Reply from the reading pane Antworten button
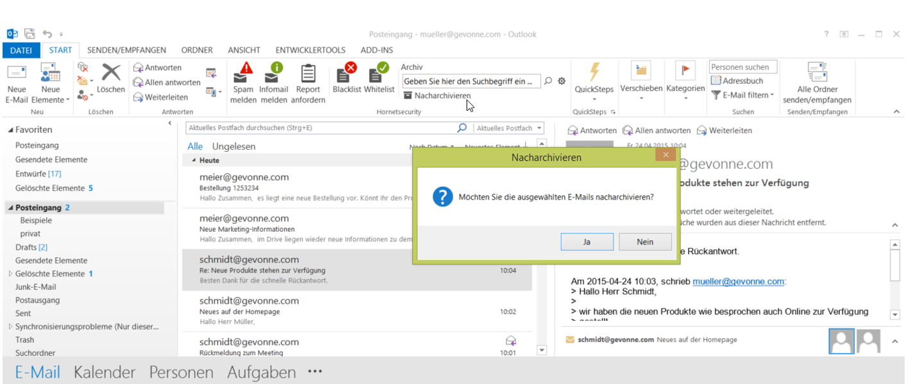Screen dimensions: 911x384 592,131
